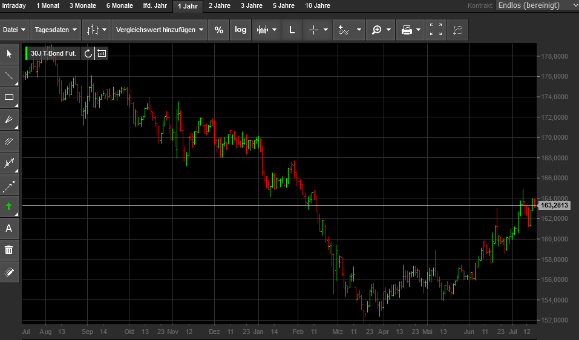Toggle logarithmic scale with log button
Image resolution: width=579 pixels, height=340 pixels.
click(x=241, y=30)
